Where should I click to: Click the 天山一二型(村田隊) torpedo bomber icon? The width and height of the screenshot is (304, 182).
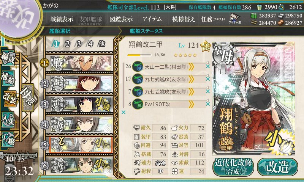point(138,66)
